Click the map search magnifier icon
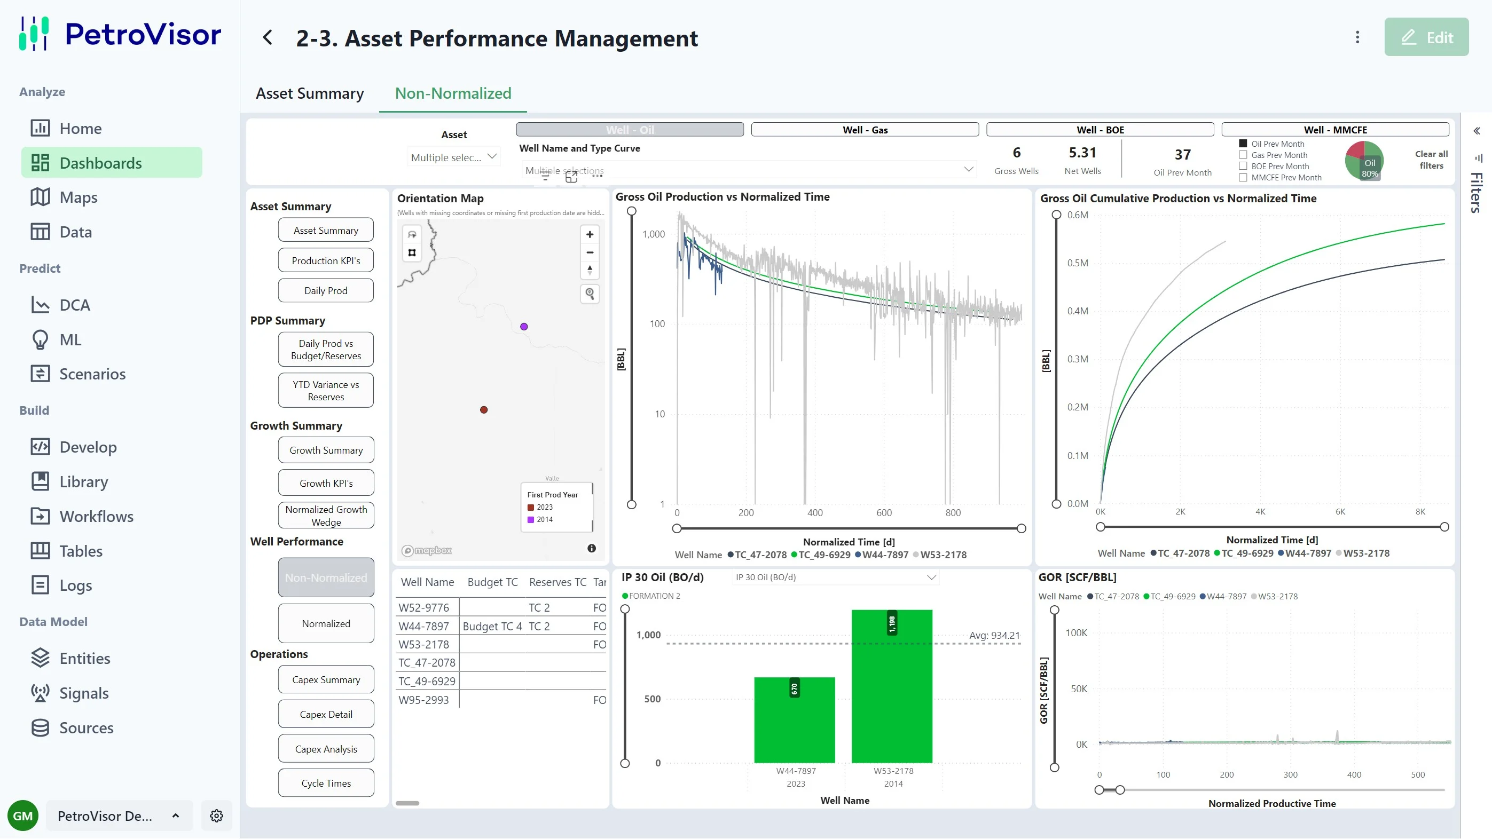 590,294
